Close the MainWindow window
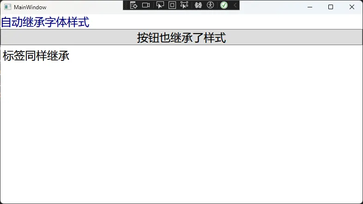363x204 pixels. click(352, 7)
